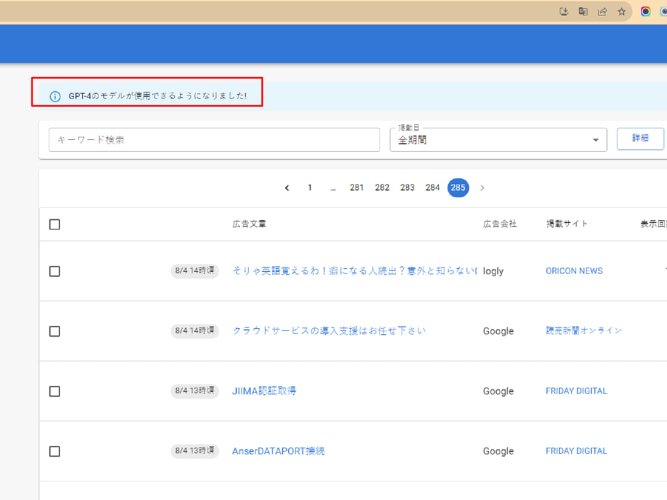Click 8/4 14時頃 tag in クラウドサービス row
The image size is (667, 500).
[x=195, y=331]
